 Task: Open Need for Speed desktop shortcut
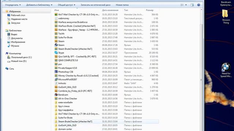pyautogui.click(x=226, y=70)
